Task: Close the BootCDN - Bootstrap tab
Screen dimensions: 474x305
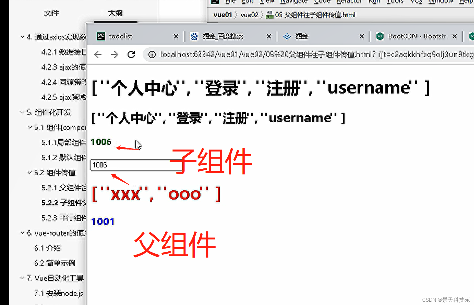Action: pos(455,36)
